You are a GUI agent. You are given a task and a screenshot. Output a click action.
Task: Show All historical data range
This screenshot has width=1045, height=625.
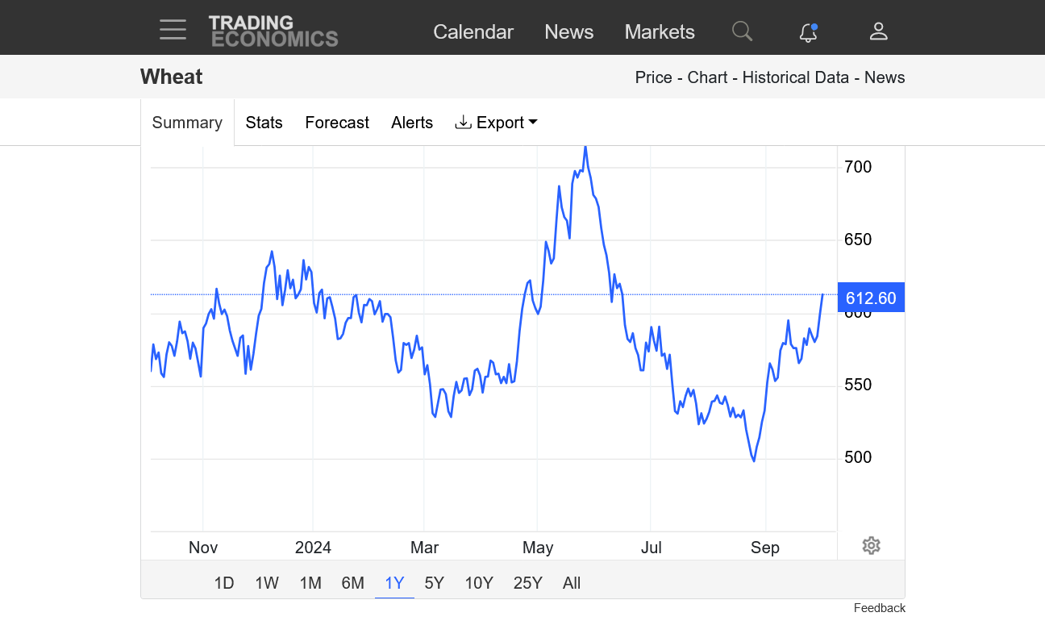[x=572, y=583]
